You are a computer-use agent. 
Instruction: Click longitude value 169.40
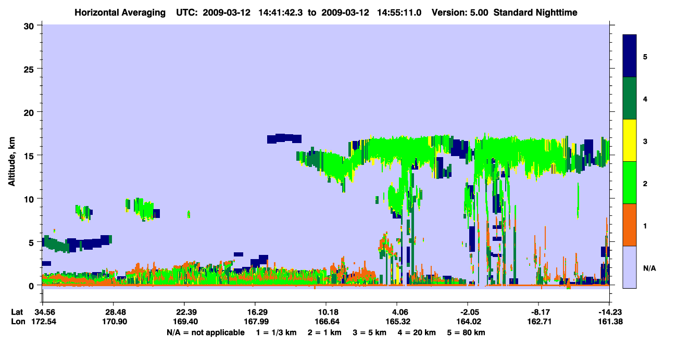pyautogui.click(x=184, y=322)
